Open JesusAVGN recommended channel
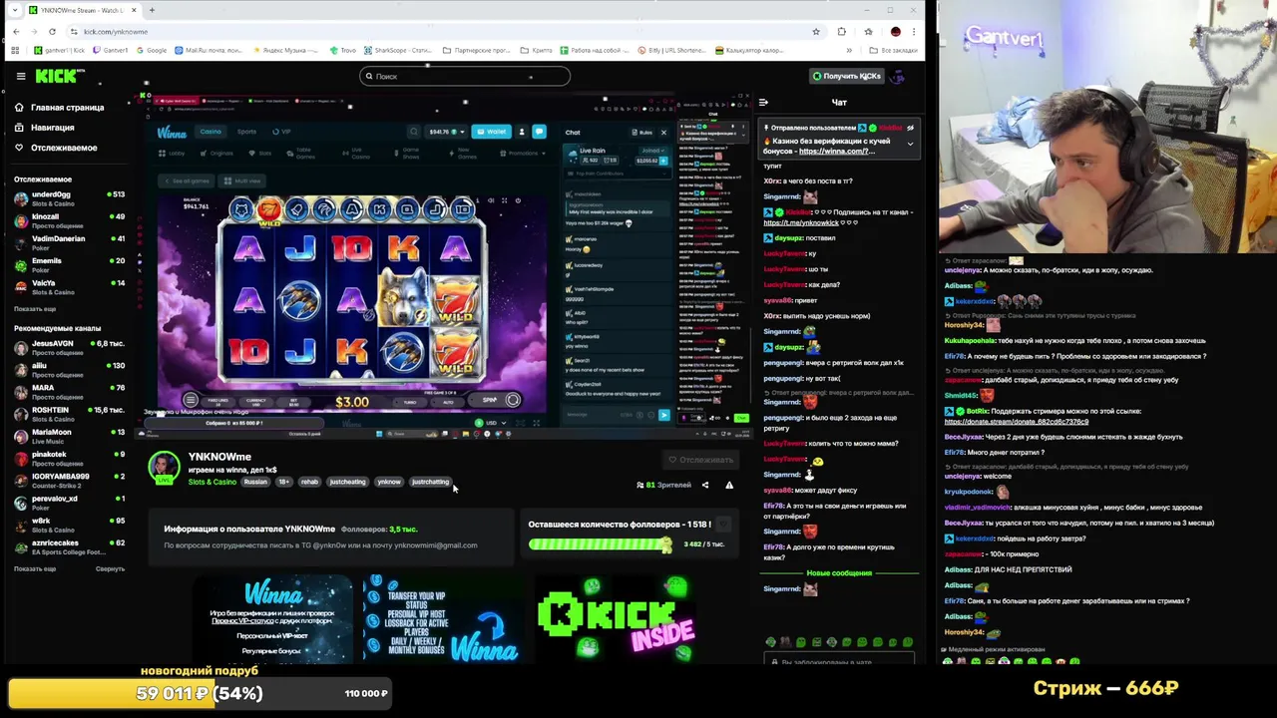 [x=68, y=346]
